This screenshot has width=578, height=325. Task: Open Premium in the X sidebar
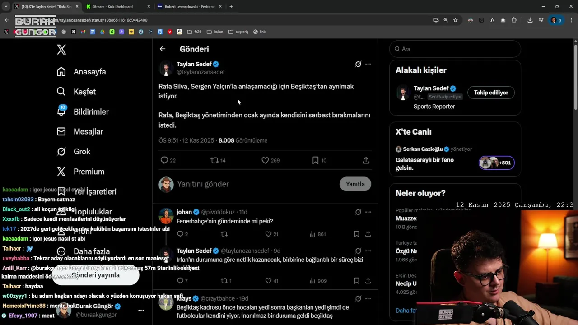click(x=80, y=172)
